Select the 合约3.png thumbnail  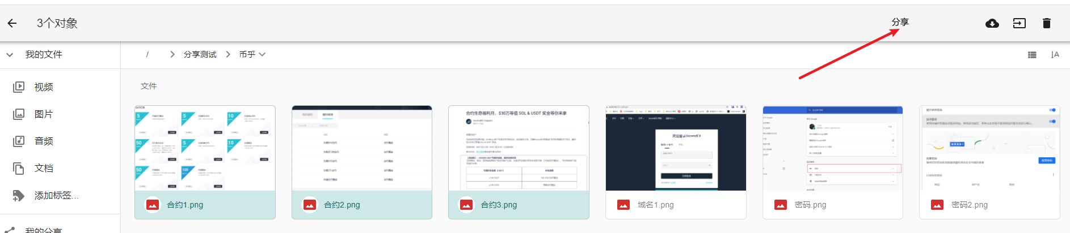519,148
